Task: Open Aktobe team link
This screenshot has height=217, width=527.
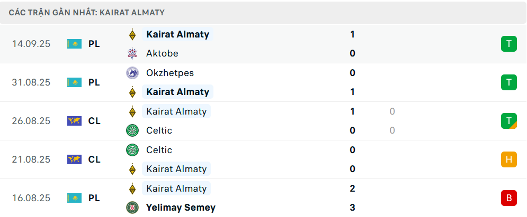Action: pyautogui.click(x=162, y=53)
